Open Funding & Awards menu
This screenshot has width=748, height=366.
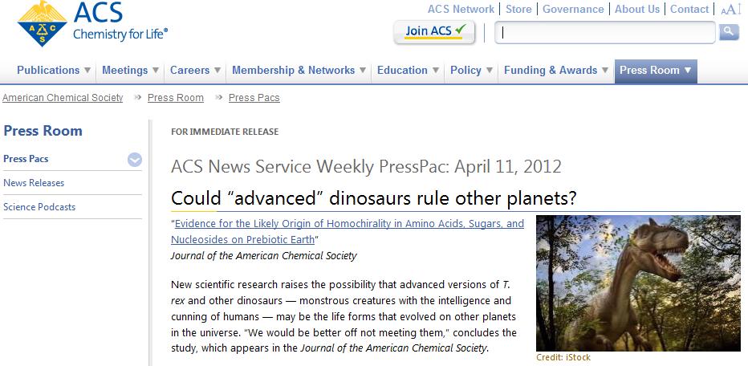tap(556, 71)
